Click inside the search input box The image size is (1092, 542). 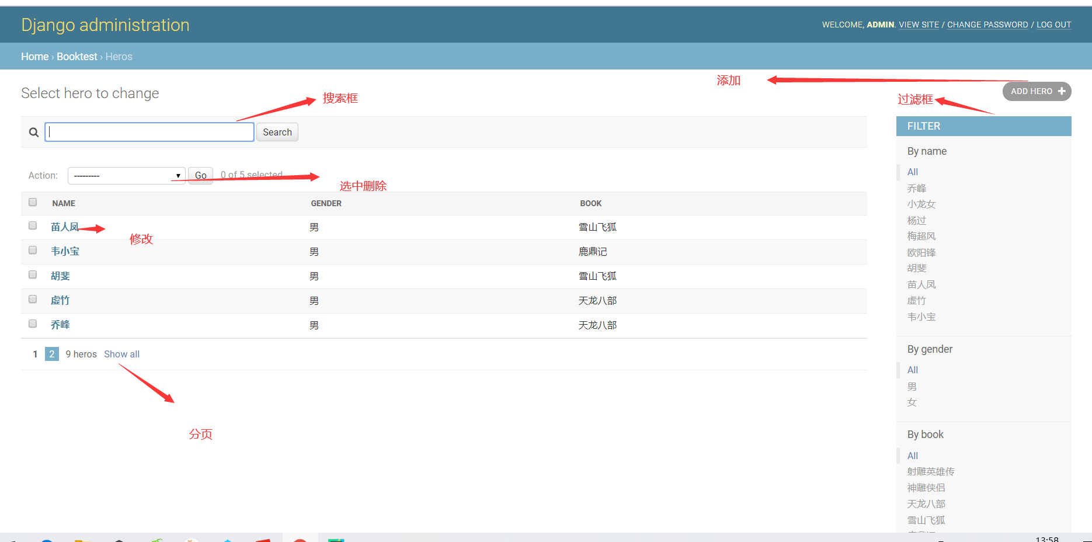[x=149, y=132]
